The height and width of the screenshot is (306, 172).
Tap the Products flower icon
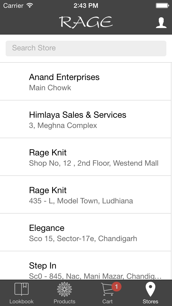[x=64, y=289]
